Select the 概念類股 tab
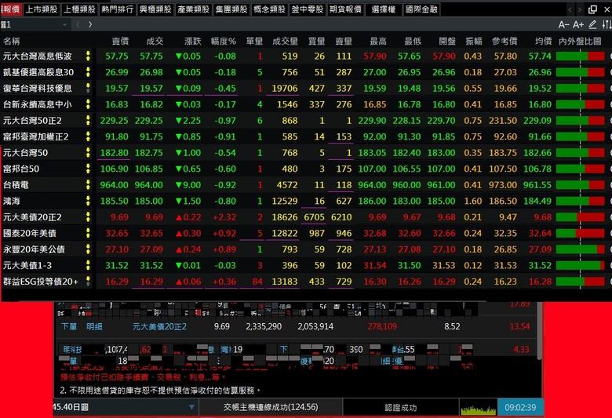The image size is (612, 418). click(x=269, y=9)
